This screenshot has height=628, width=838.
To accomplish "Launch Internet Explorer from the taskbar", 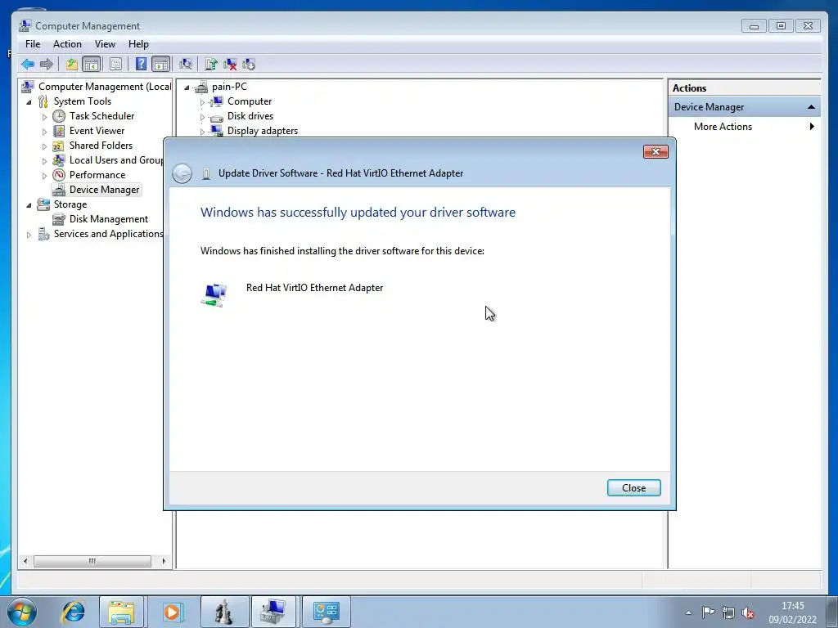I will click(73, 612).
